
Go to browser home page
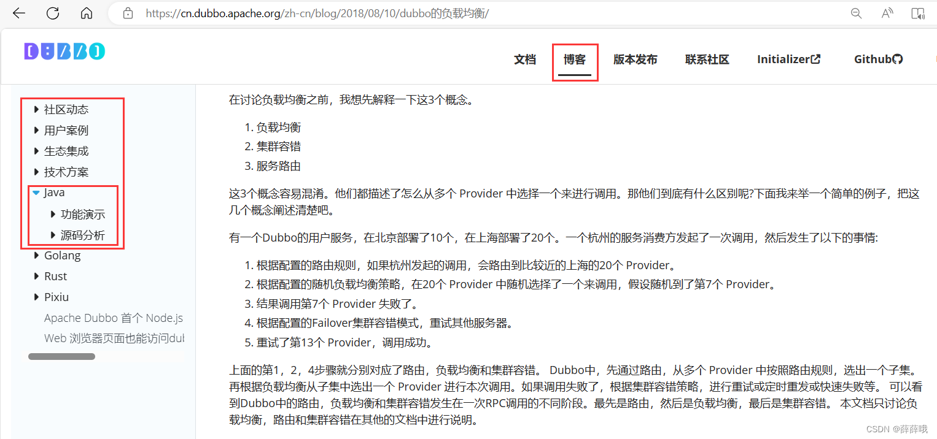[x=86, y=13]
